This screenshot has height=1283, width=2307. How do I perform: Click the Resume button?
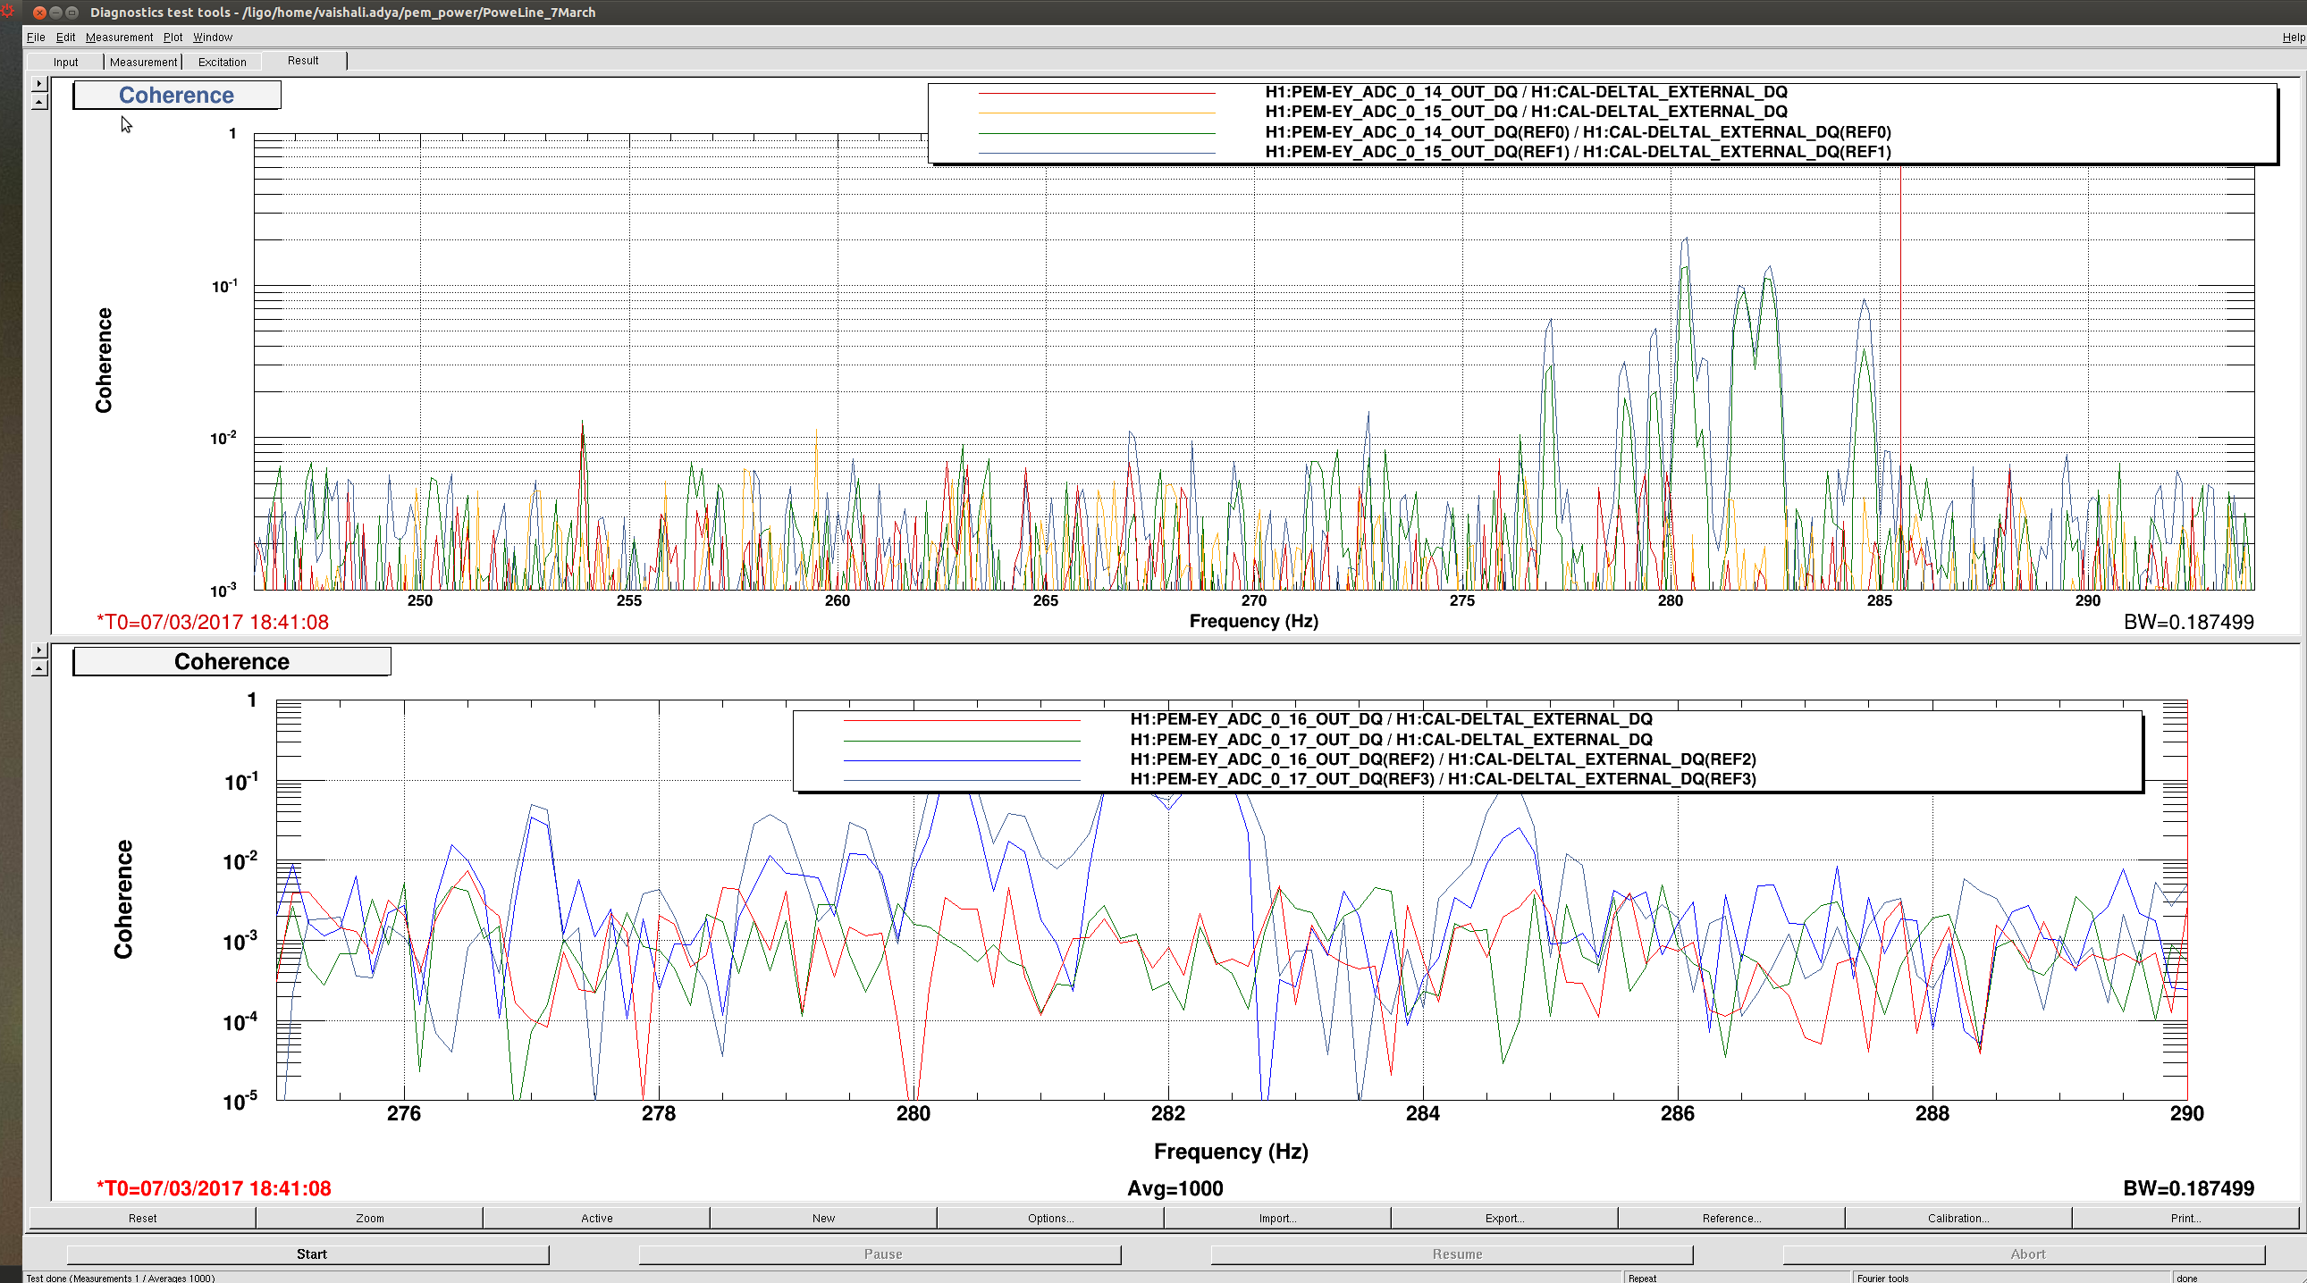(x=1452, y=1254)
